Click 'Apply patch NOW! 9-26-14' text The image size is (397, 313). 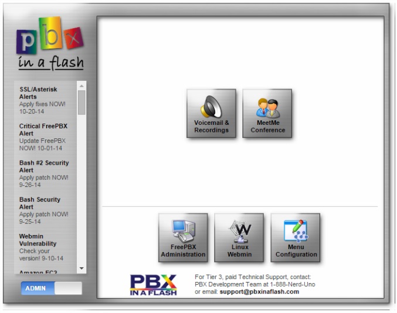(x=43, y=181)
